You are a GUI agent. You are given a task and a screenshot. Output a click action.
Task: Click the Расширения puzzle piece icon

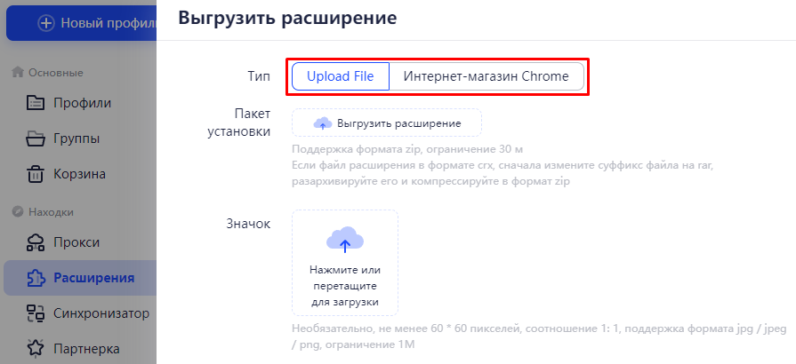[x=35, y=278]
